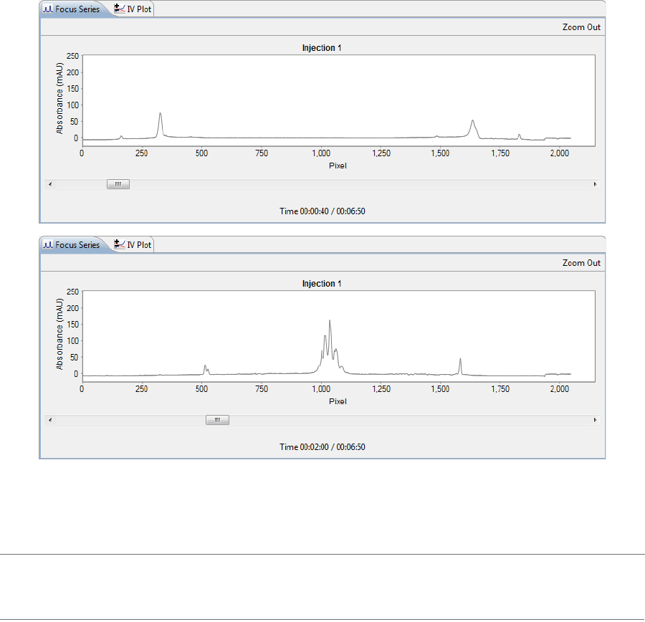Click the lower time slider thumb at 00:02:00

pos(217,420)
